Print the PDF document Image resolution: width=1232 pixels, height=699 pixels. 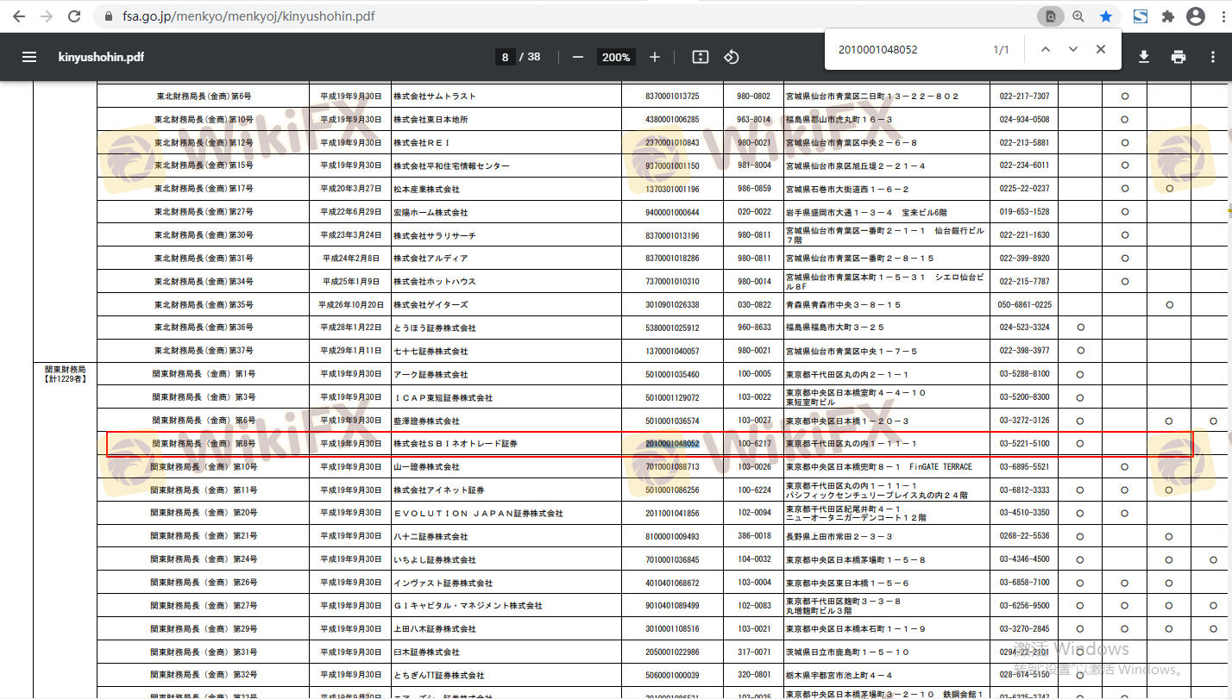pos(1179,57)
